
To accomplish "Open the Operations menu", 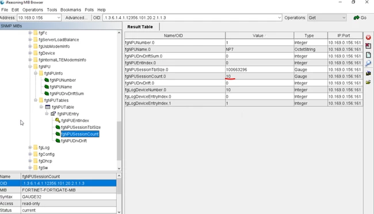I will coord(33,10).
